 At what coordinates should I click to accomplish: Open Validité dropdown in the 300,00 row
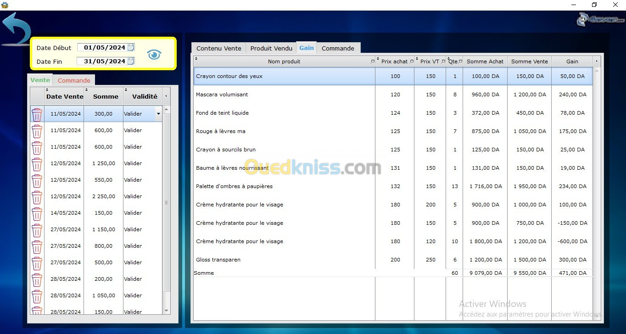158,114
